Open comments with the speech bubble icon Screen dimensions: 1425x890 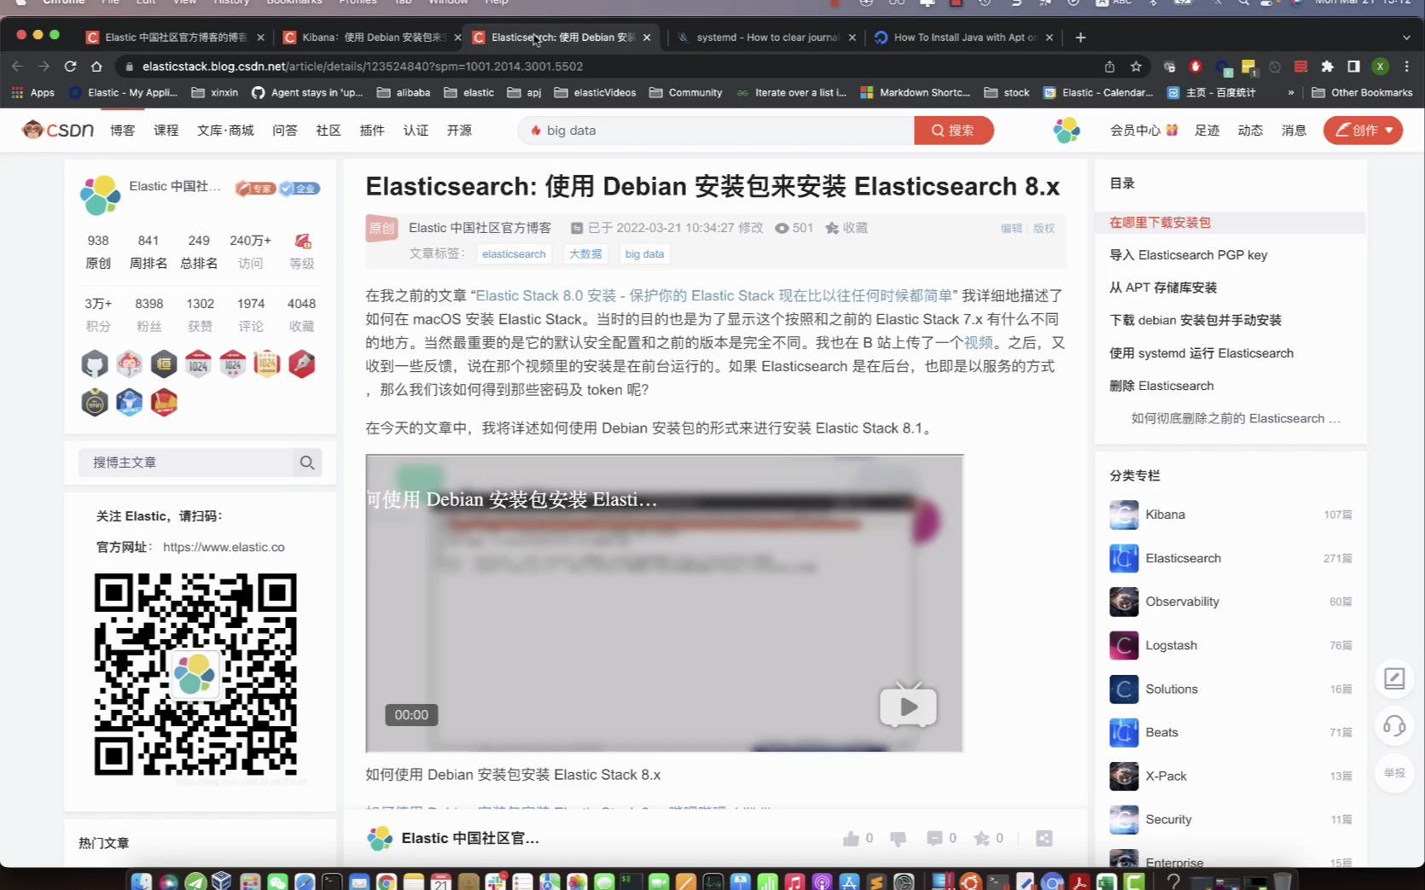pyautogui.click(x=934, y=839)
